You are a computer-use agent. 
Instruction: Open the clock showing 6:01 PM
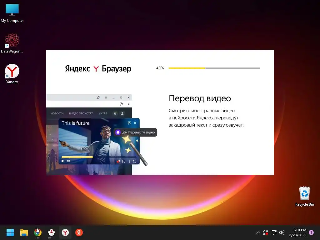(x=298, y=232)
